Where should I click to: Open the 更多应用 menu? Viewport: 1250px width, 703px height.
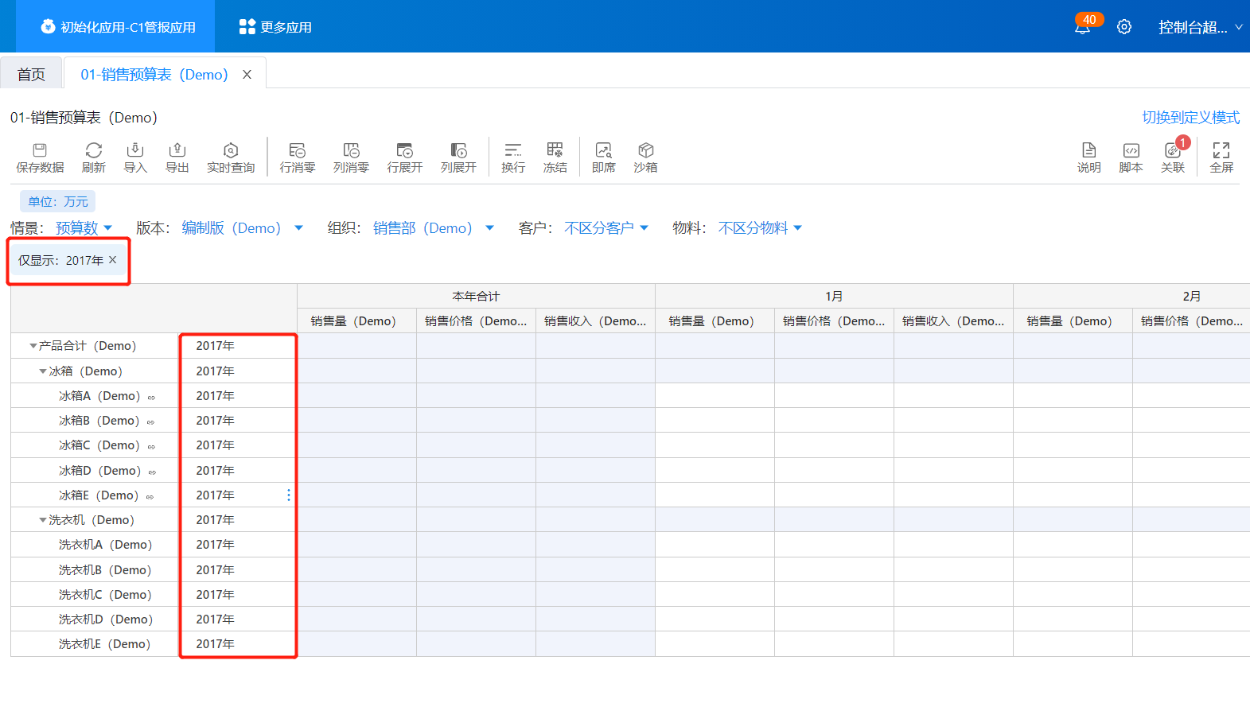(x=275, y=27)
